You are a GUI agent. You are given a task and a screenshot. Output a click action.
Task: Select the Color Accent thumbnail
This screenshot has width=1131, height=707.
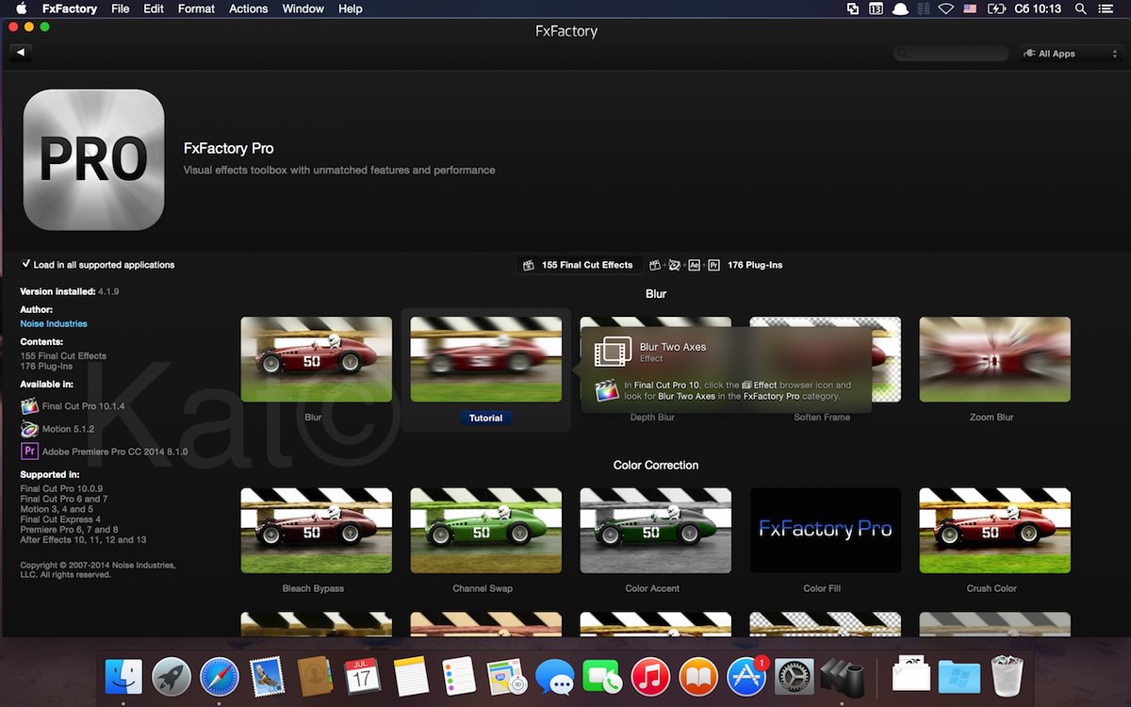pyautogui.click(x=655, y=530)
